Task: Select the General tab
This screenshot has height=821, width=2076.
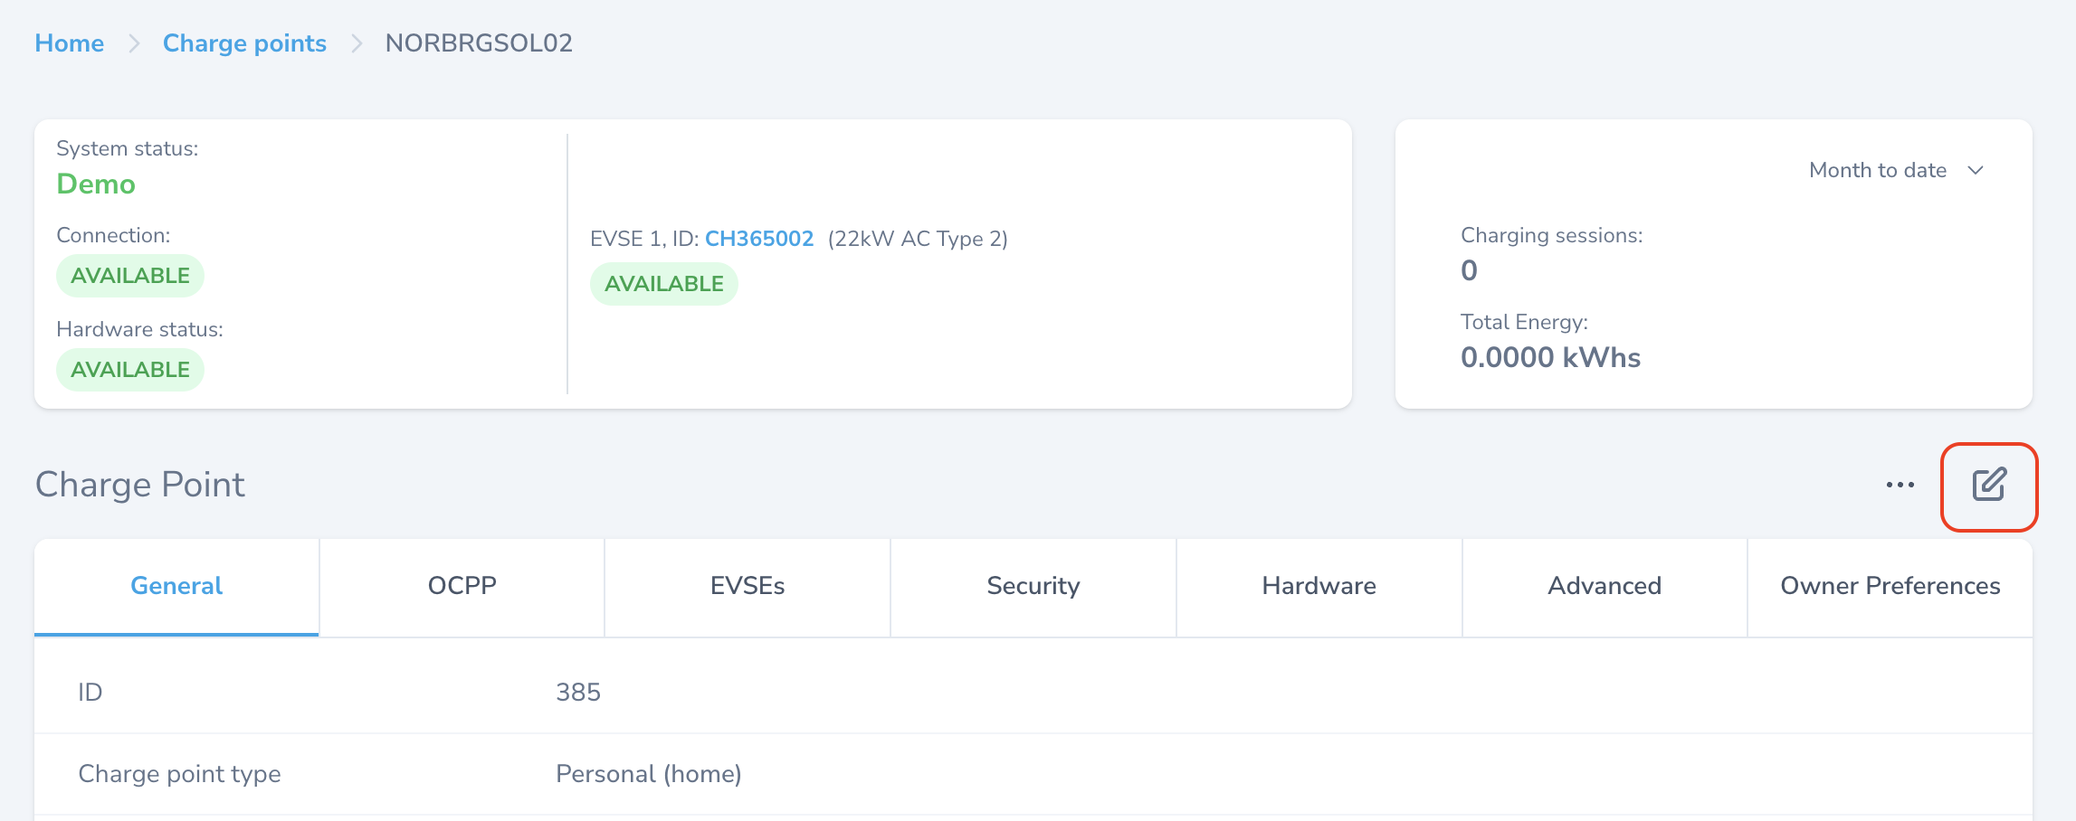Action: pyautogui.click(x=176, y=587)
